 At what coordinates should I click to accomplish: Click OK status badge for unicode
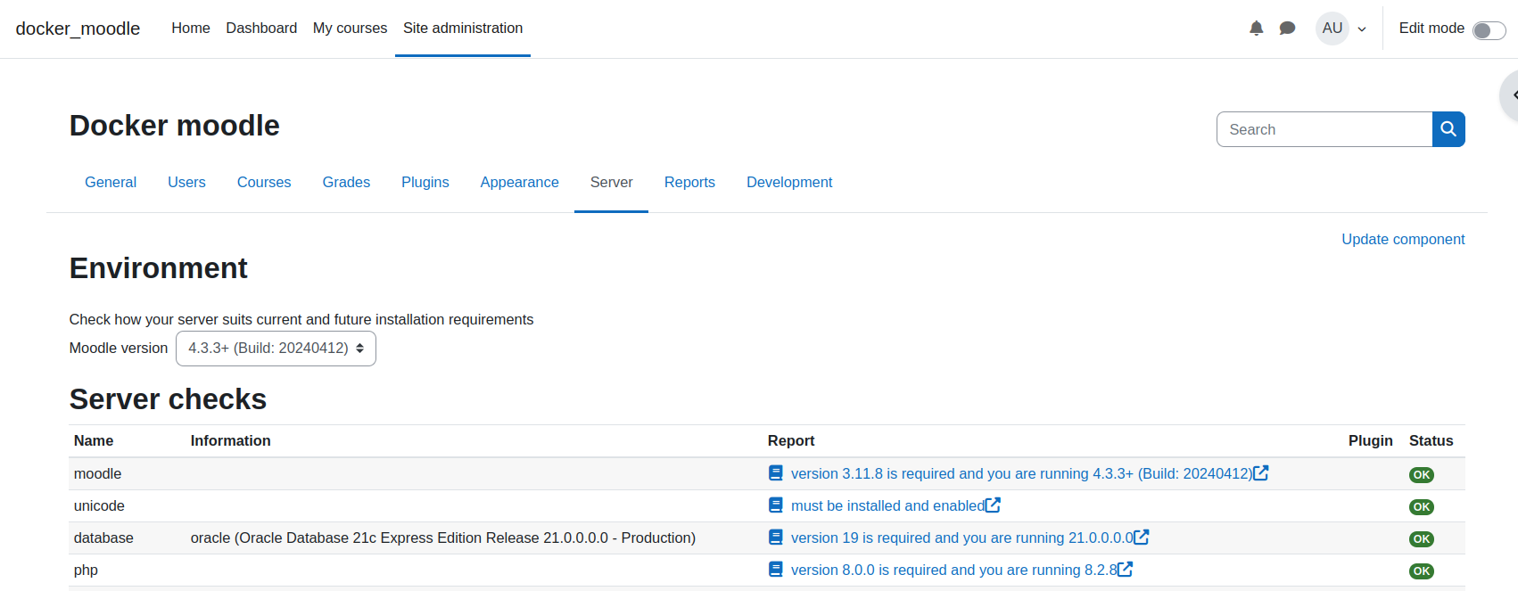[x=1422, y=507]
